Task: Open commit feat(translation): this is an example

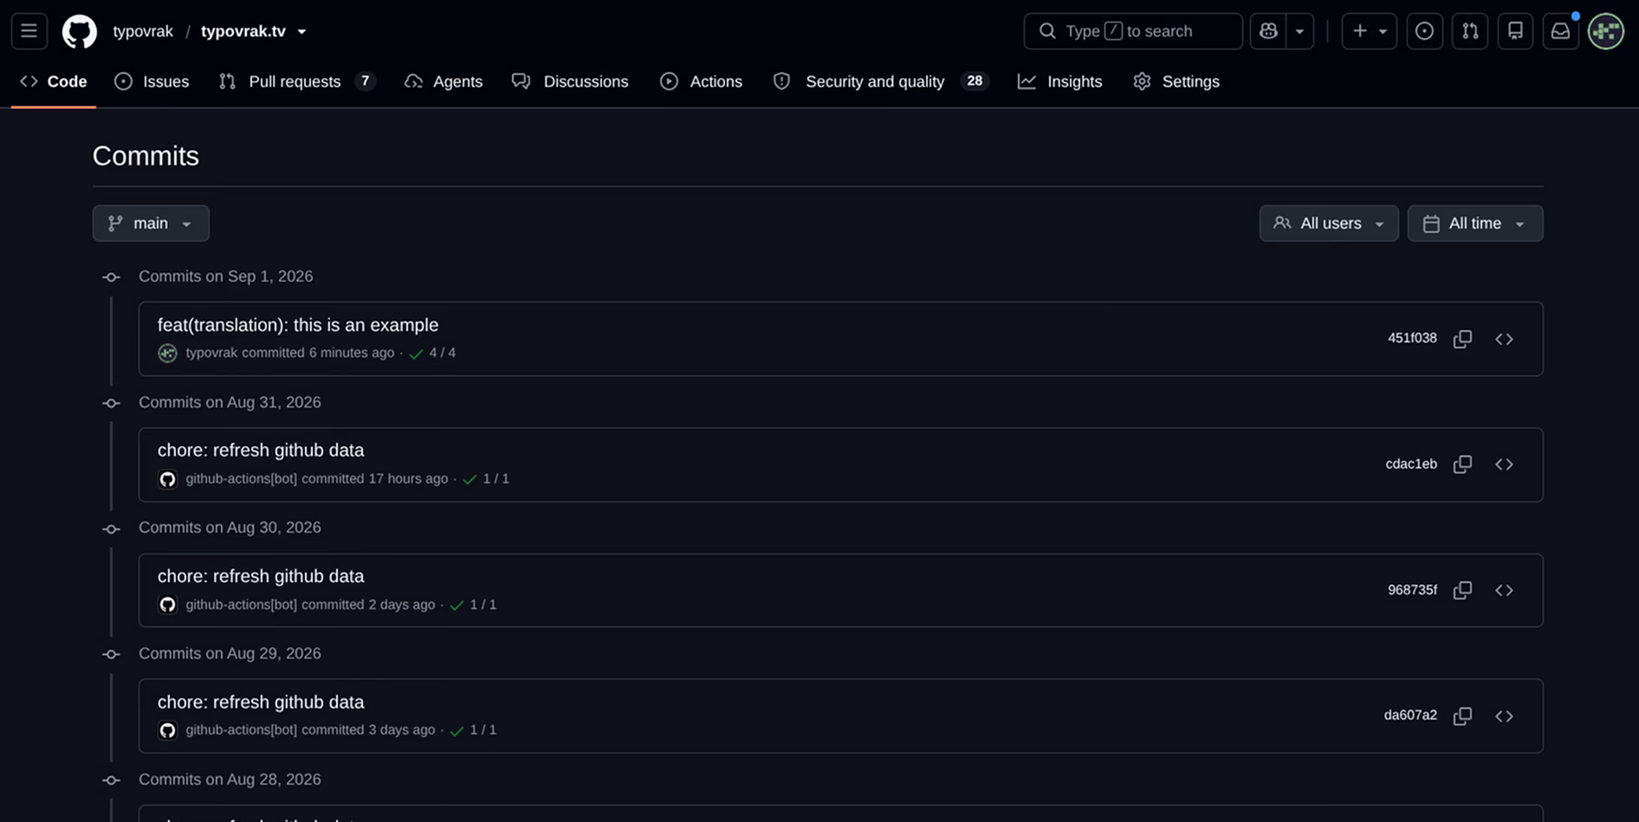Action: [298, 325]
